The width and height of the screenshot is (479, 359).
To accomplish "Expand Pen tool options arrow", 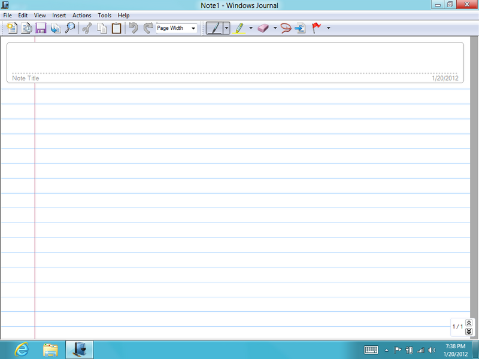I will tap(226, 28).
